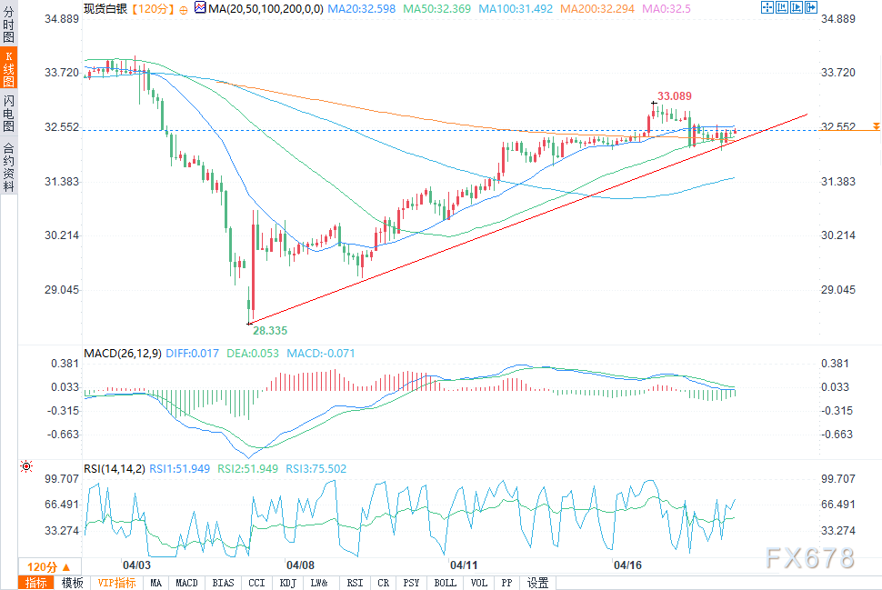Click the crosshair cursor icon at top right
882x590 pixels.
(767, 8)
